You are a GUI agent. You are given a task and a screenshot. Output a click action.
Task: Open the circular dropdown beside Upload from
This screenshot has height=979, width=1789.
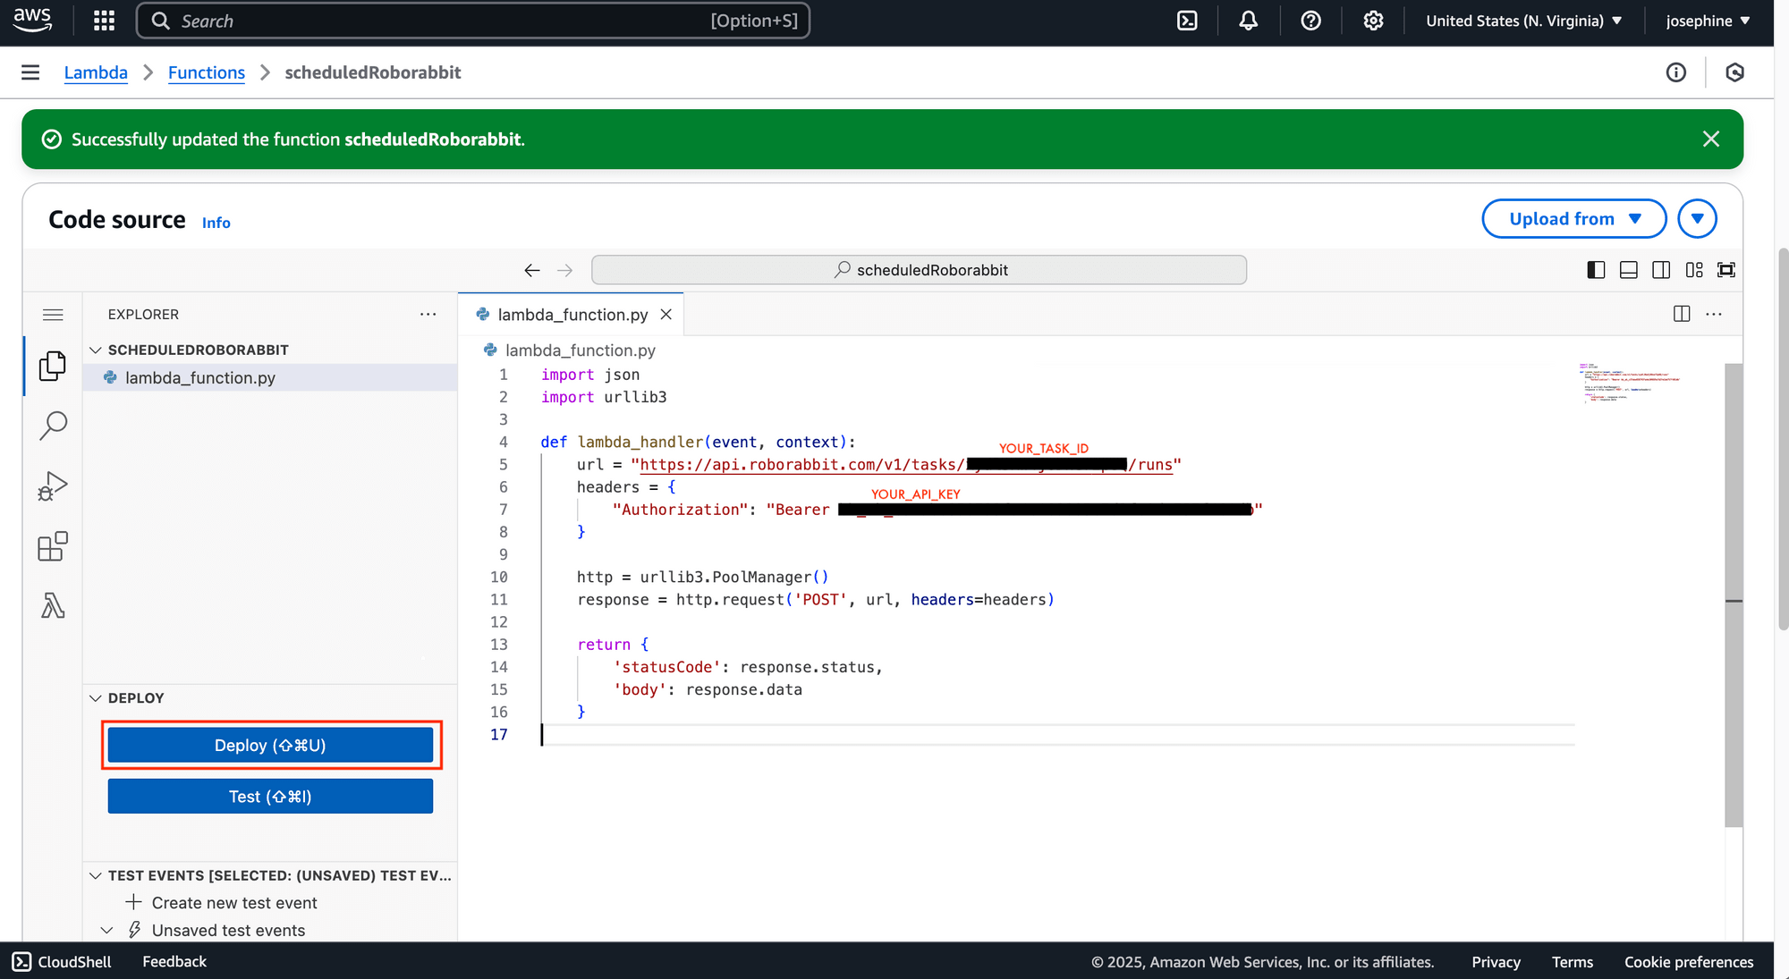click(1698, 219)
